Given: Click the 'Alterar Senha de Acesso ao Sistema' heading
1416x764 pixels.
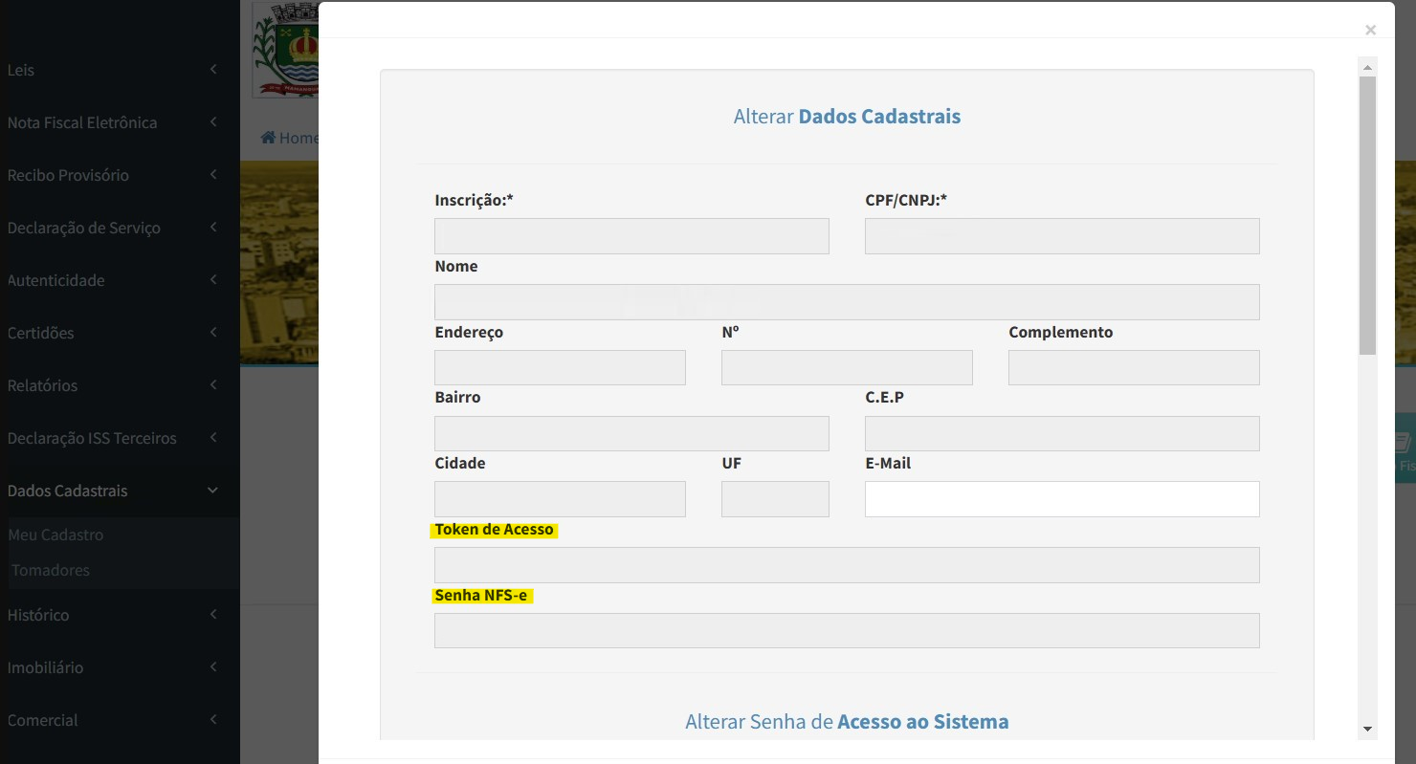Looking at the screenshot, I should [x=847, y=722].
